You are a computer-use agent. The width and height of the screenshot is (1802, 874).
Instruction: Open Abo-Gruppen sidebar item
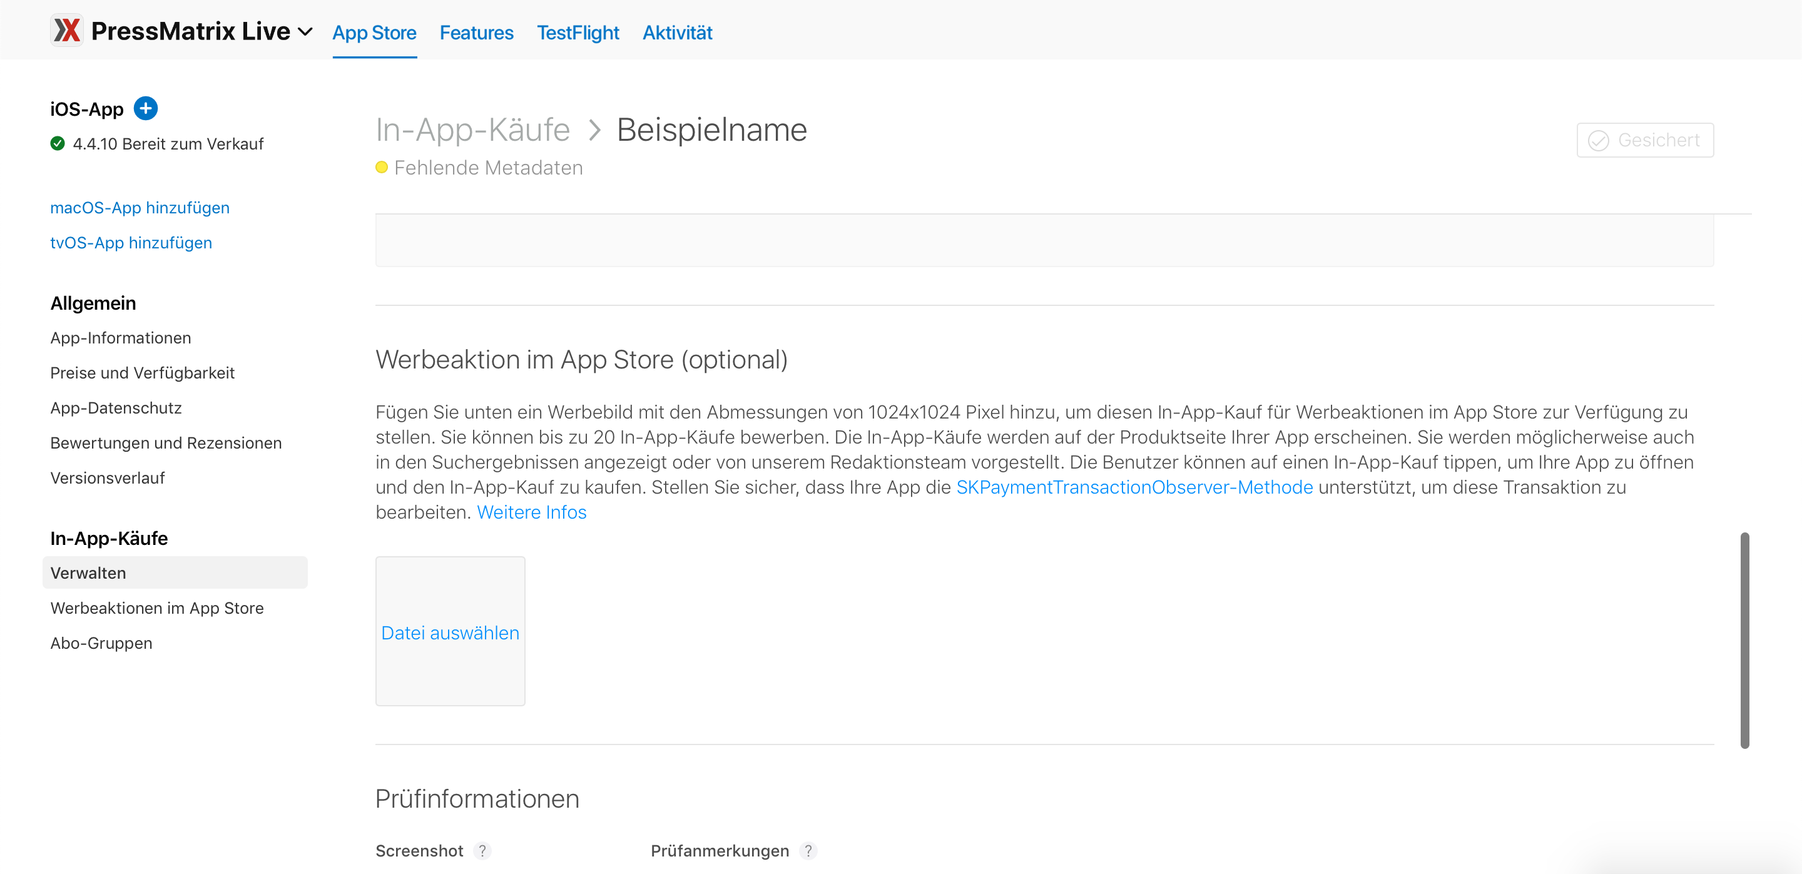101,643
